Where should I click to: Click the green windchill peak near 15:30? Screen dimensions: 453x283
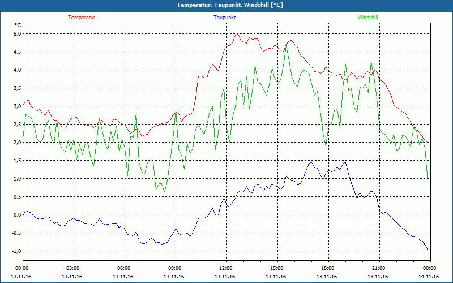(286, 46)
